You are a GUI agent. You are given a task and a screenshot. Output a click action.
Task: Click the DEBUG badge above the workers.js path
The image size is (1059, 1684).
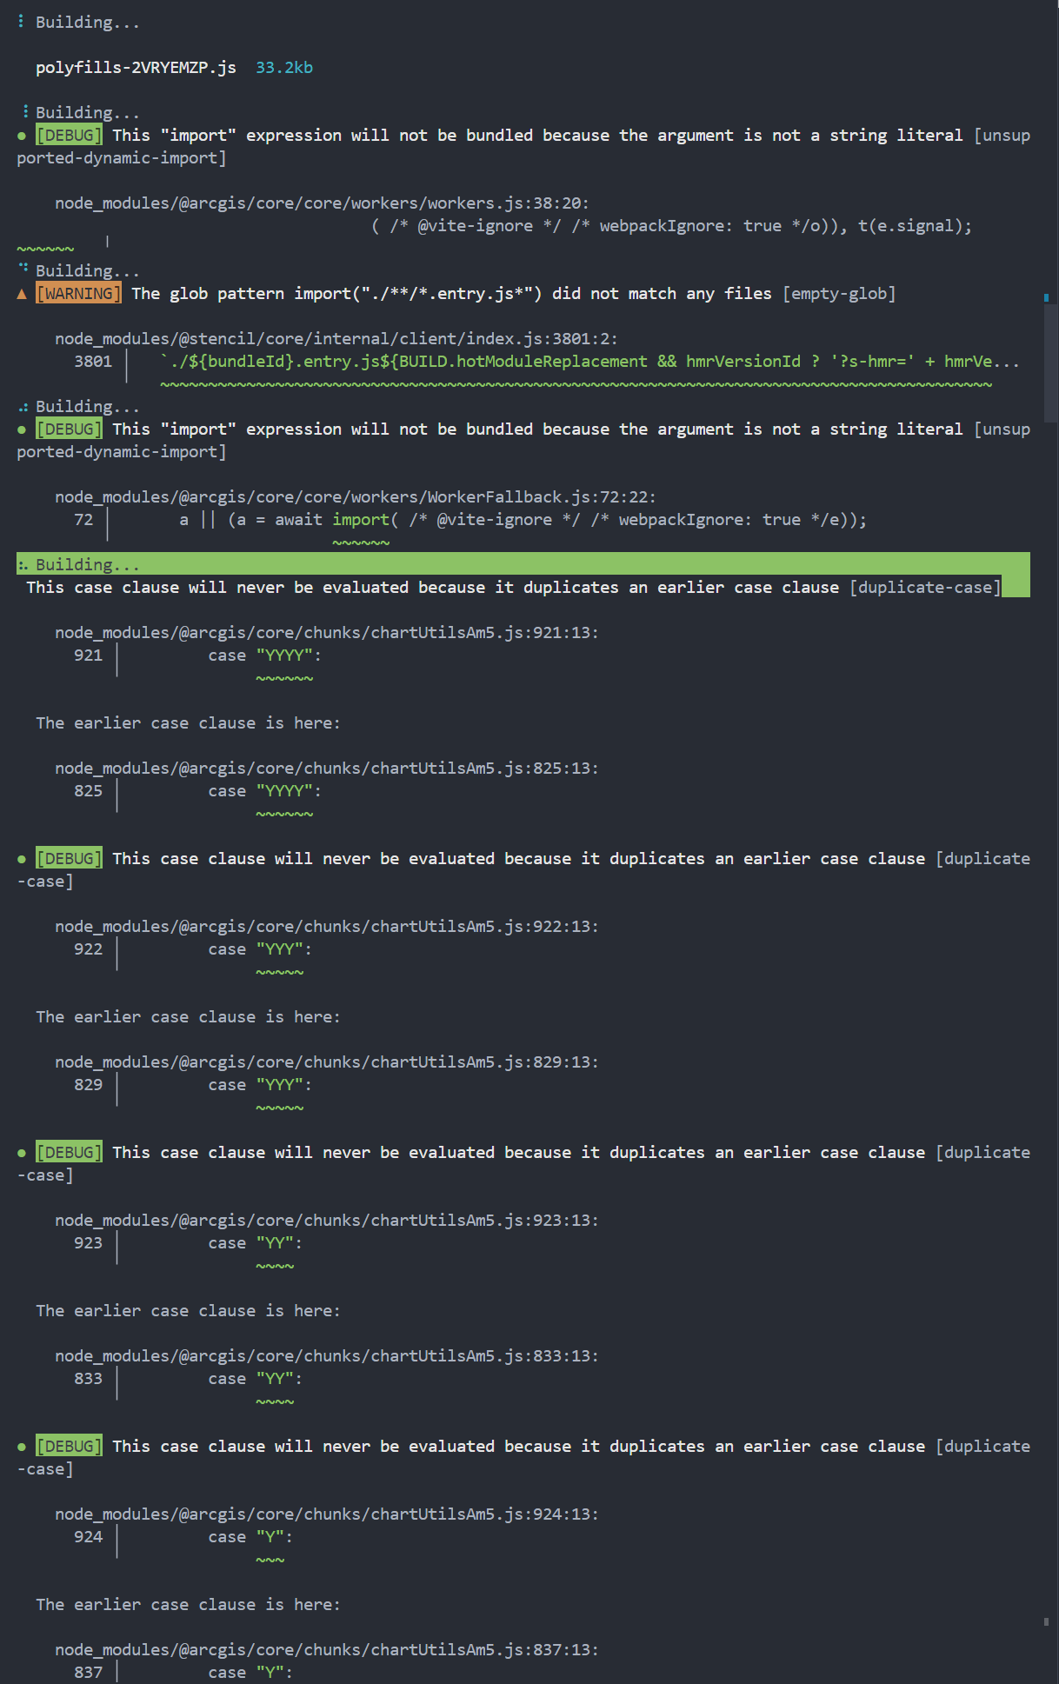[69, 136]
